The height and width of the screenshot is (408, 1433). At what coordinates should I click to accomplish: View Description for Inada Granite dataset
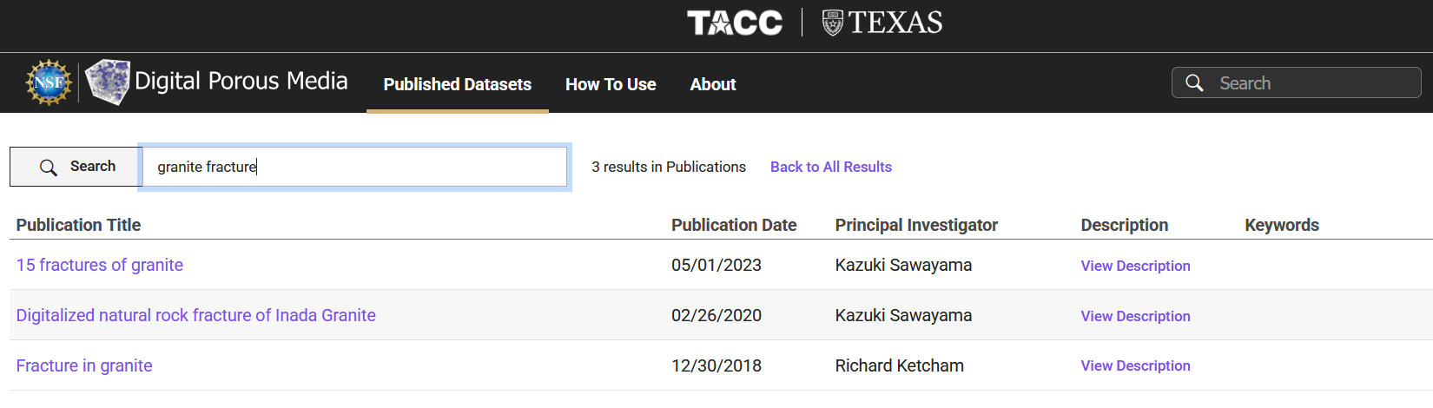tap(1135, 316)
